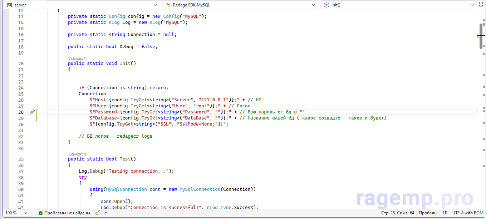This screenshot has width=486, height=219.
Task: Click the 'Ссылок: 1' reference link above Init
Action: (x=77, y=58)
